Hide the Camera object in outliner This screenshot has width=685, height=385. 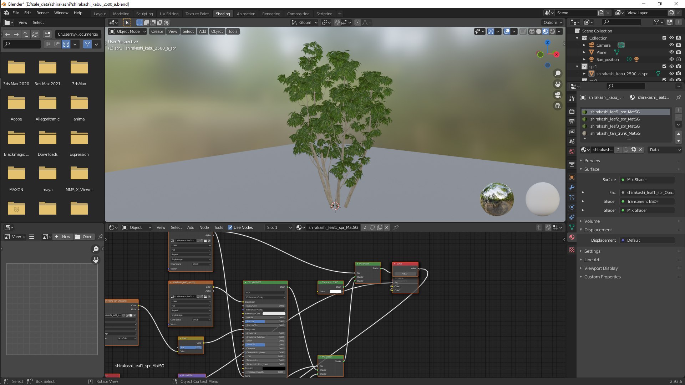point(671,45)
